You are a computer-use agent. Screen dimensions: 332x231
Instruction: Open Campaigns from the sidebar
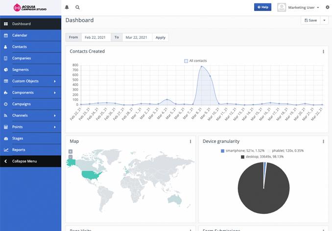[x=22, y=104]
